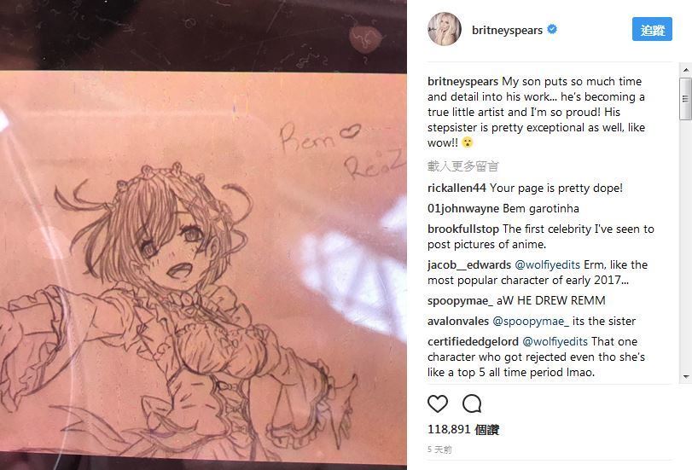View the 118,891 likes count
692x470 pixels.
463,429
